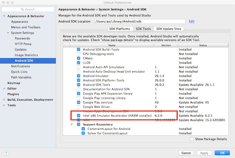Viewport: 235px width, 158px height.
Task: Click the 'Android SDK' breadcrumb title
Action: click(x=137, y=10)
